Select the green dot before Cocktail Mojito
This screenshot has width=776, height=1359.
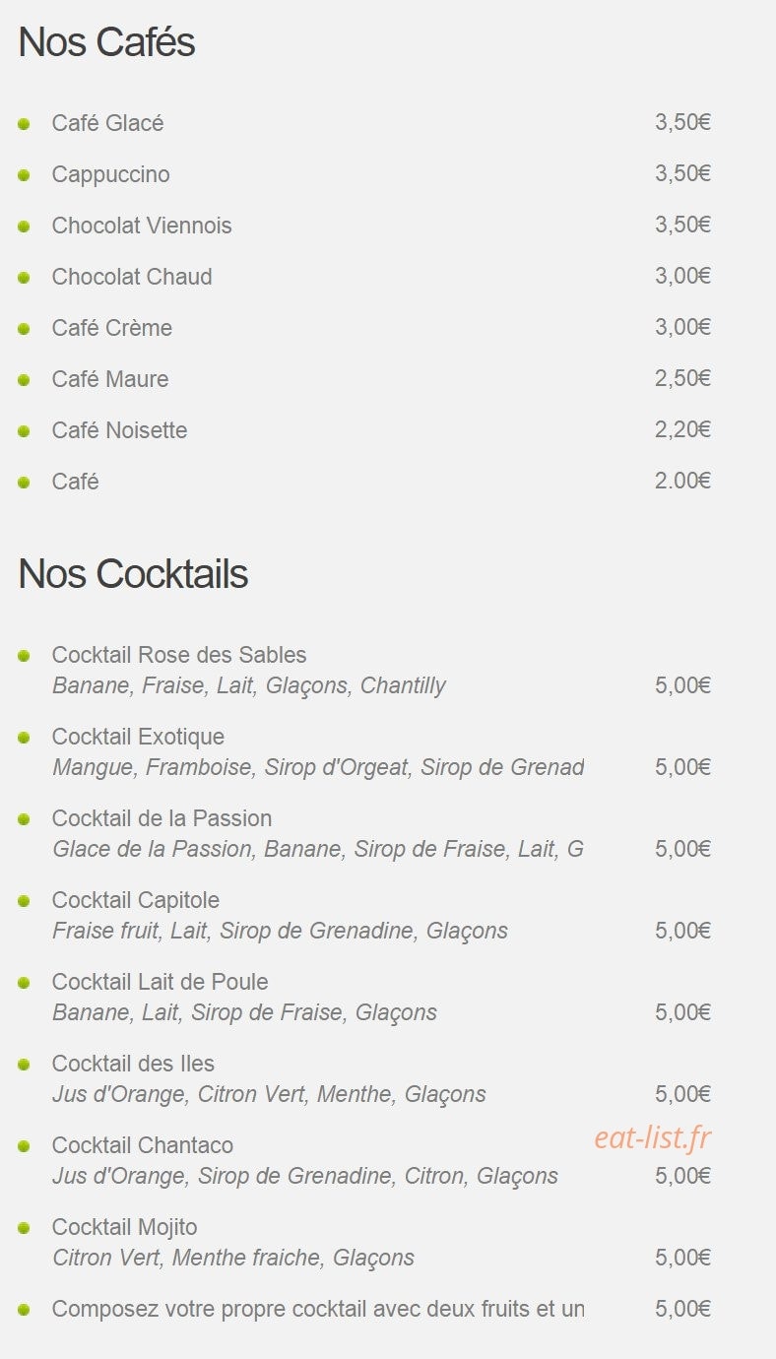[x=24, y=1228]
